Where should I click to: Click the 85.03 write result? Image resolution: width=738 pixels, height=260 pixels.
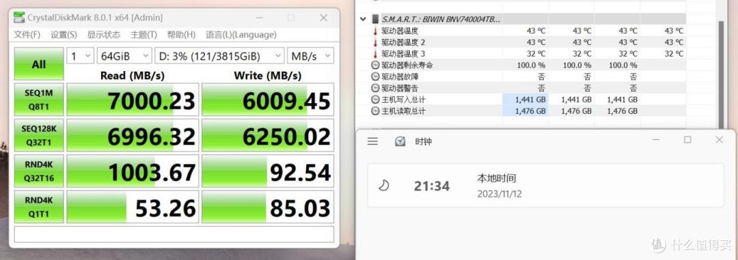(268, 207)
